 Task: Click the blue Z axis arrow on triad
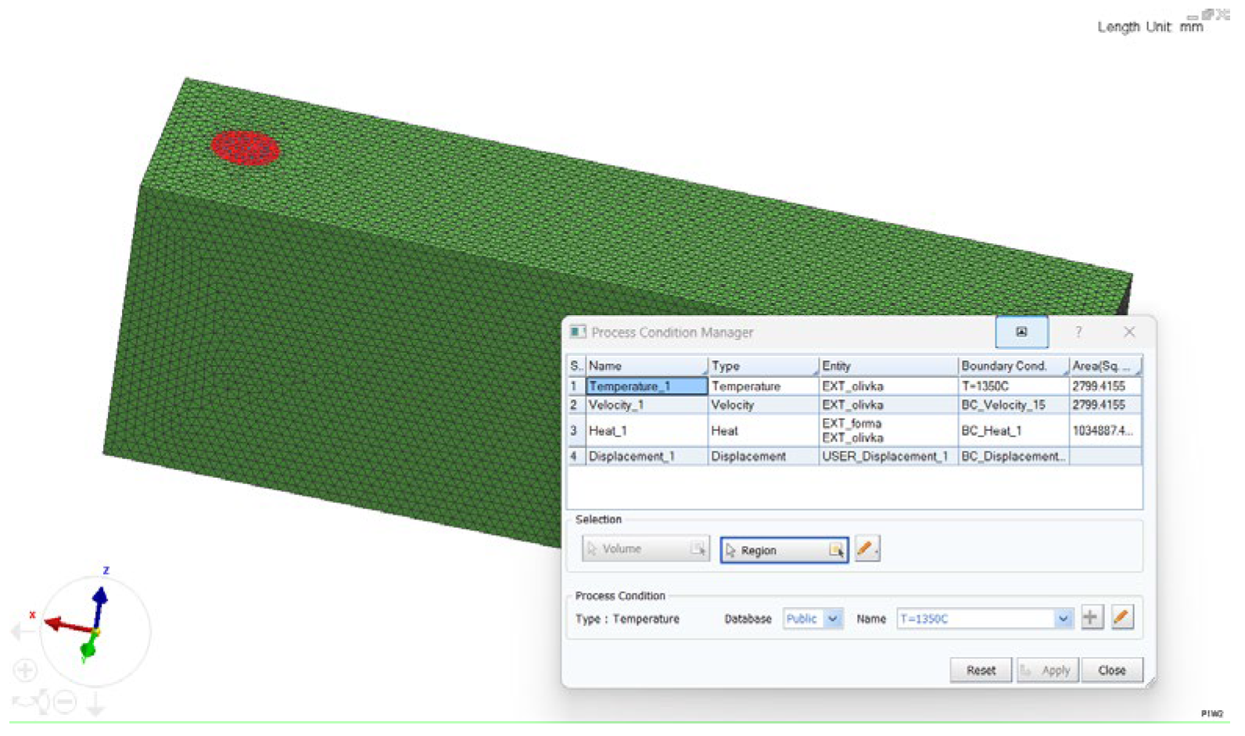[x=100, y=598]
